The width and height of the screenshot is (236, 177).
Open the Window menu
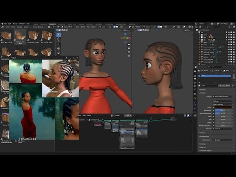click(22, 24)
